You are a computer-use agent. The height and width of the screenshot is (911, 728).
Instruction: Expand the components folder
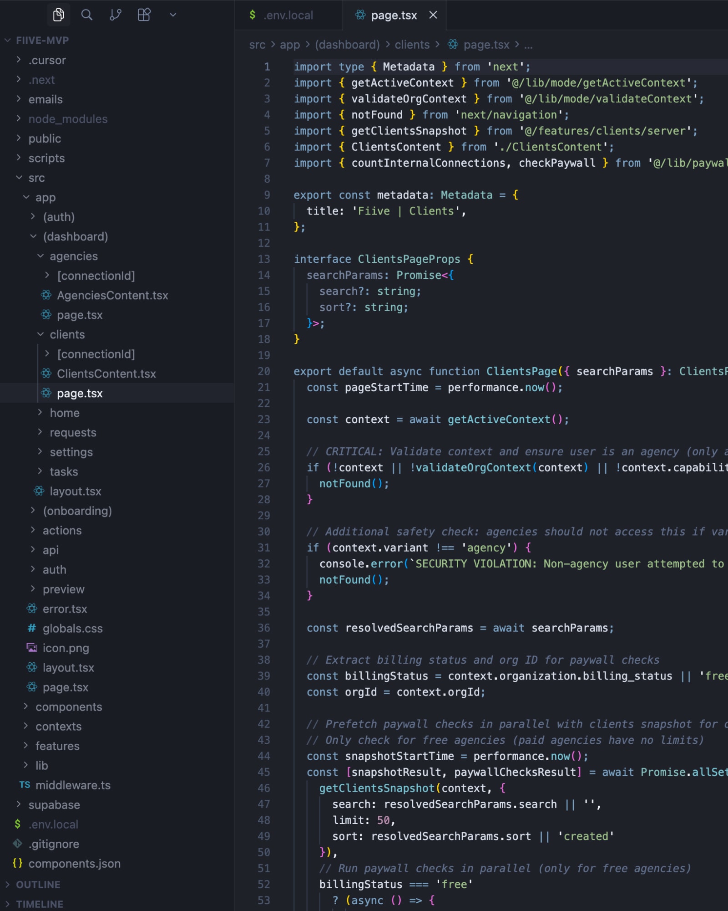pyautogui.click(x=117, y=706)
